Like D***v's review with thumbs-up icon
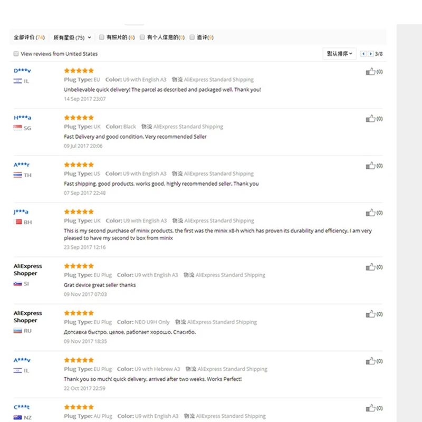This screenshot has height=422, width=422. pyautogui.click(x=370, y=72)
